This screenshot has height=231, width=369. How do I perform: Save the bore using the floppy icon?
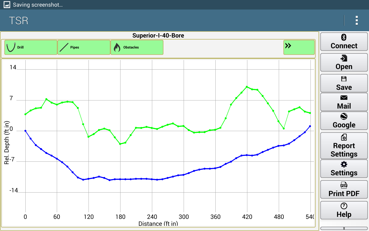tap(344, 79)
